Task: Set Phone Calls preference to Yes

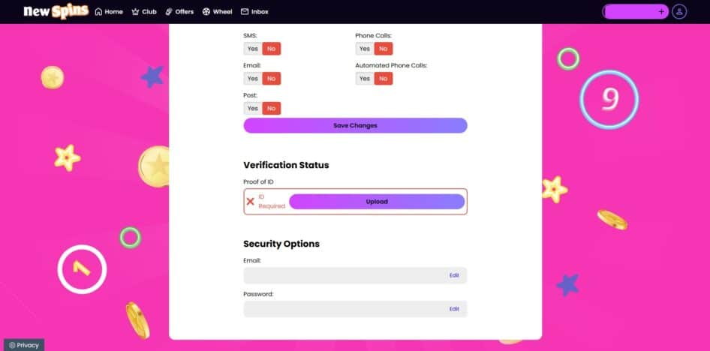Action: click(365, 49)
